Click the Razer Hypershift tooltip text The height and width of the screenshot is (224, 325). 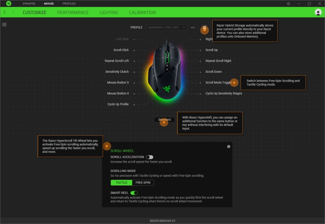[210, 123]
